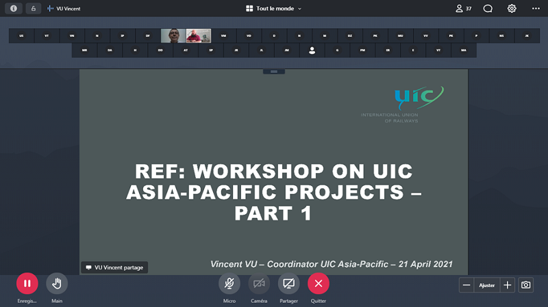Click the UIC logo on the shared slide
The height and width of the screenshot is (307, 548).
coord(419,98)
